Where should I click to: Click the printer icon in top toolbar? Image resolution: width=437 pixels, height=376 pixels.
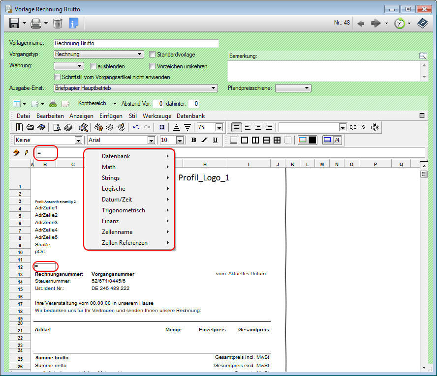click(x=36, y=23)
